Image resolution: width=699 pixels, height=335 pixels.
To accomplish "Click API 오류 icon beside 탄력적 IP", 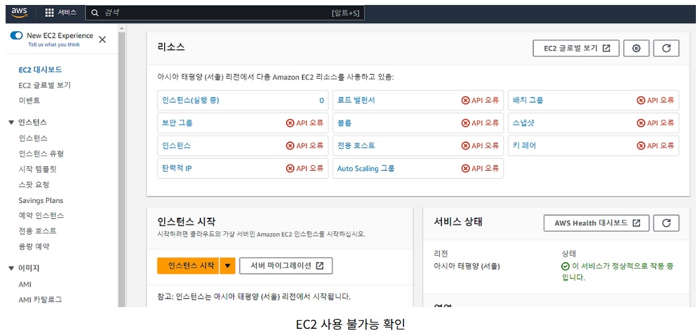I will tap(290, 169).
